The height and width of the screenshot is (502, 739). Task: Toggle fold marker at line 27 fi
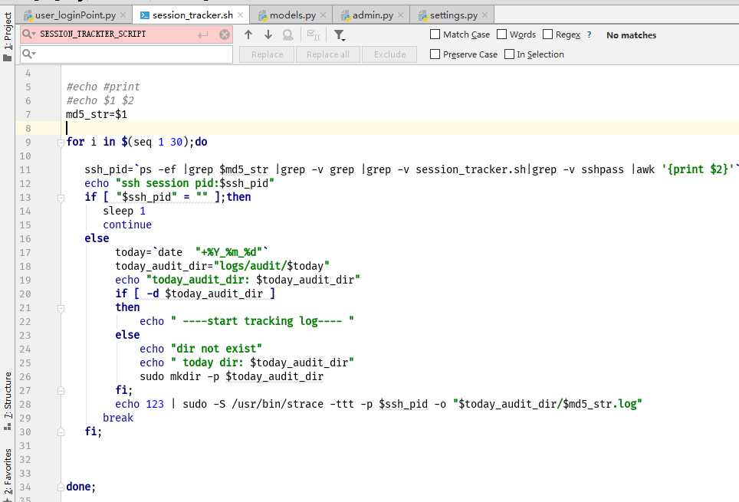(61, 390)
